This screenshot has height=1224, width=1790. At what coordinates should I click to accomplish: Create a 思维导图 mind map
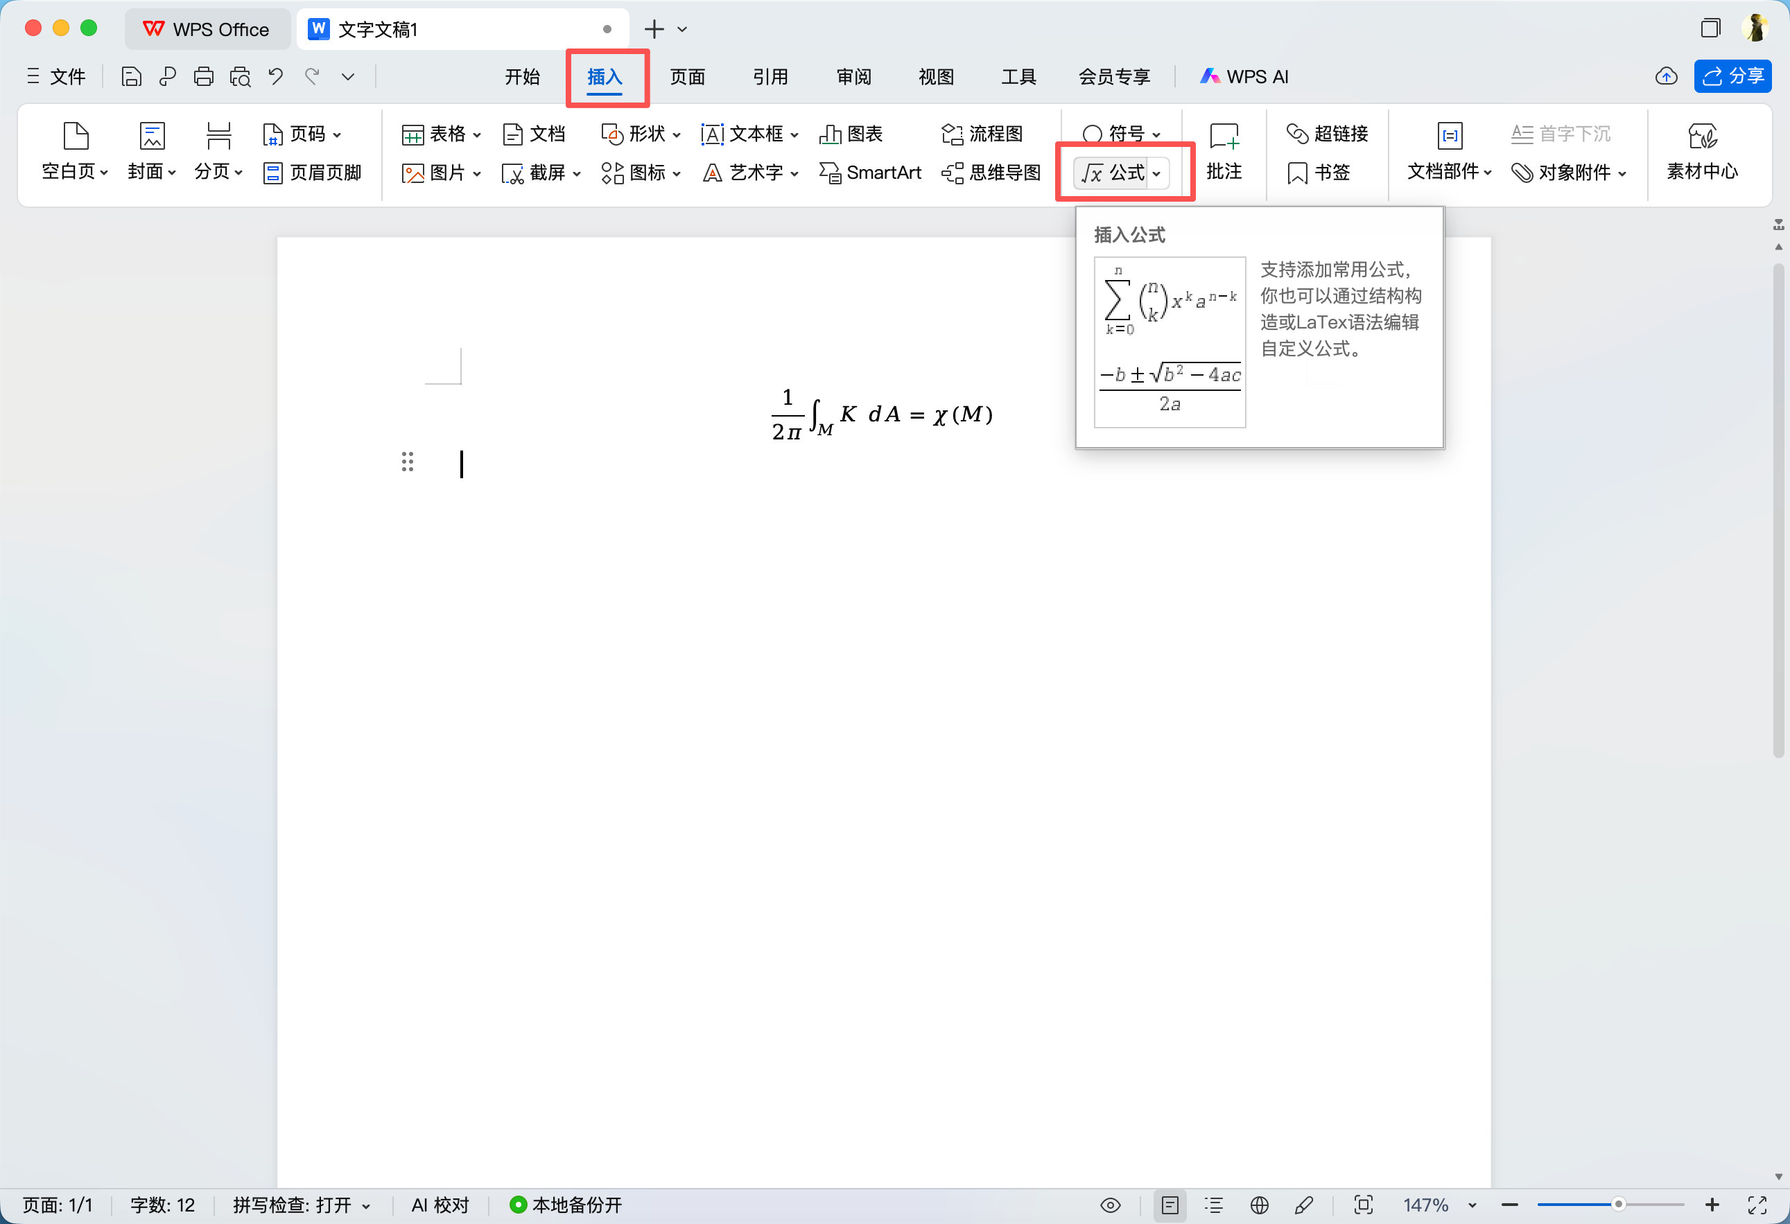(991, 173)
